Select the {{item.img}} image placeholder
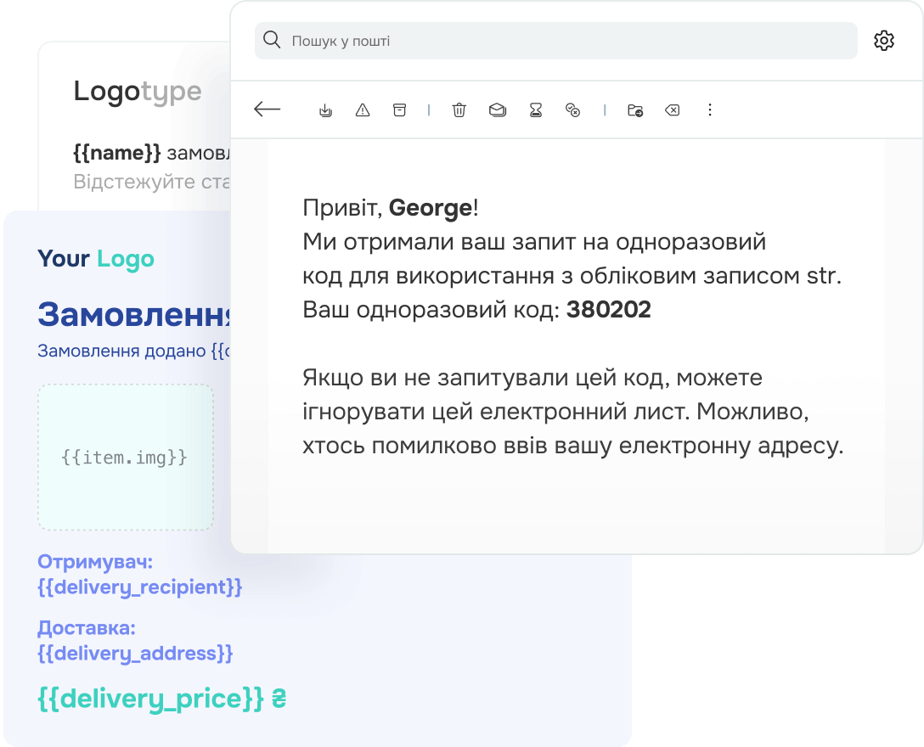Image resolution: width=924 pixels, height=747 pixels. 125,457
